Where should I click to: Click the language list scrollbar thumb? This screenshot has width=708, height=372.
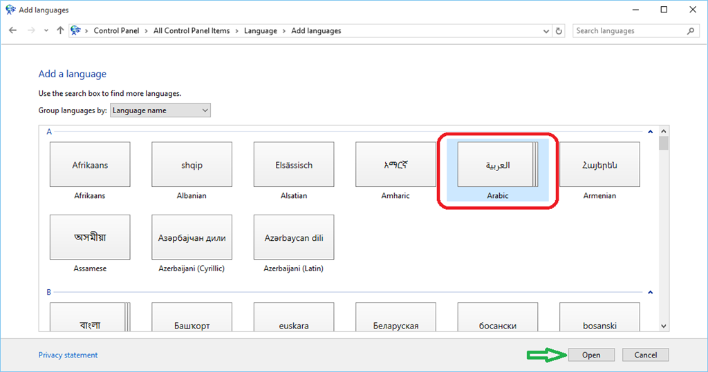click(663, 143)
